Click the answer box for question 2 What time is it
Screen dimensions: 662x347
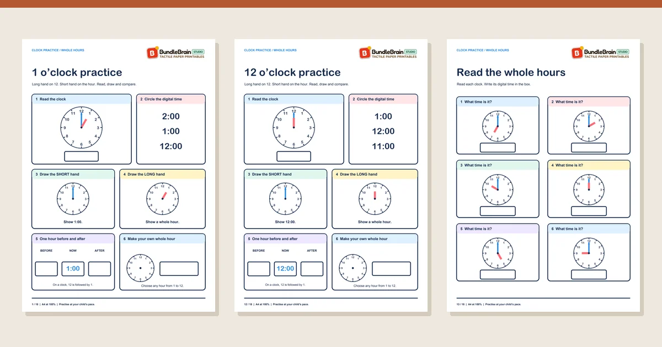click(589, 148)
